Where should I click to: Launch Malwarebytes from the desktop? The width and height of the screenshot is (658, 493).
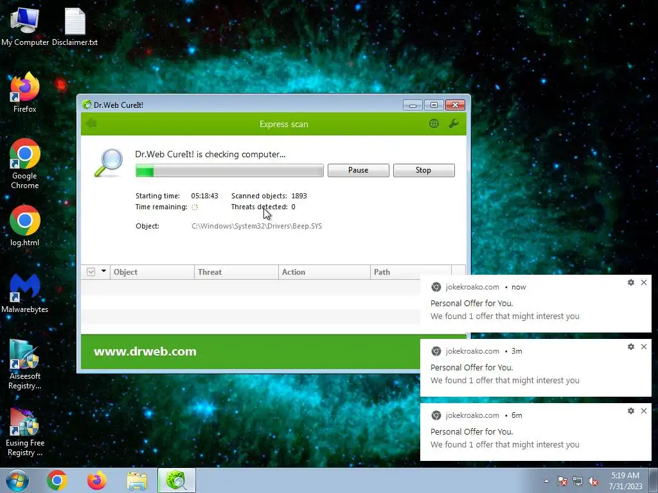pos(25,293)
